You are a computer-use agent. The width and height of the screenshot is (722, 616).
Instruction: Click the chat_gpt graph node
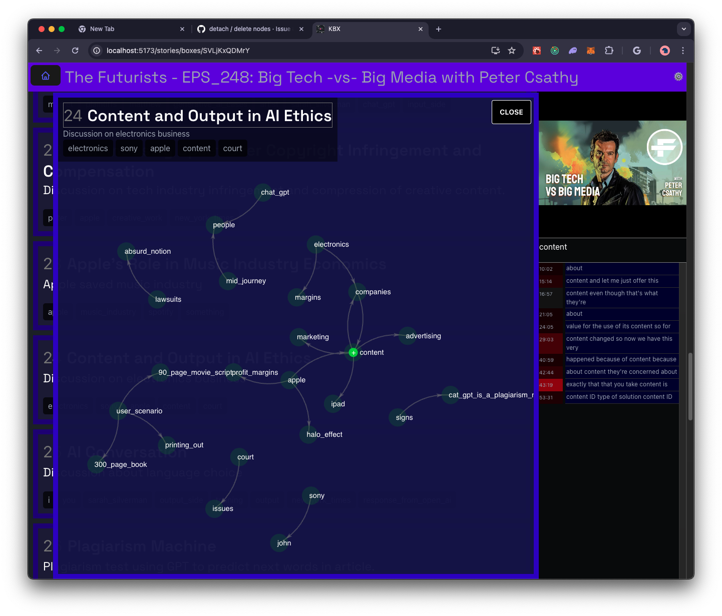[x=263, y=192]
